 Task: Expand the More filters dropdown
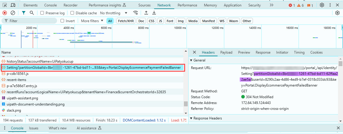coord(92,21)
